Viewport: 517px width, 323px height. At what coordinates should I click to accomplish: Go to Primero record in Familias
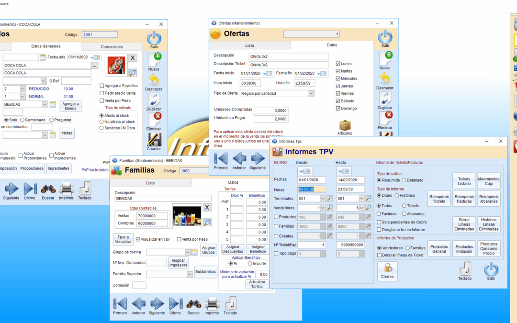click(120, 304)
